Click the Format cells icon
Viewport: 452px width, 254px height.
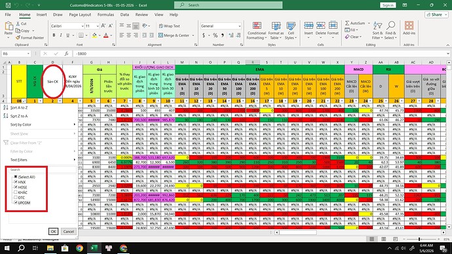(333, 26)
